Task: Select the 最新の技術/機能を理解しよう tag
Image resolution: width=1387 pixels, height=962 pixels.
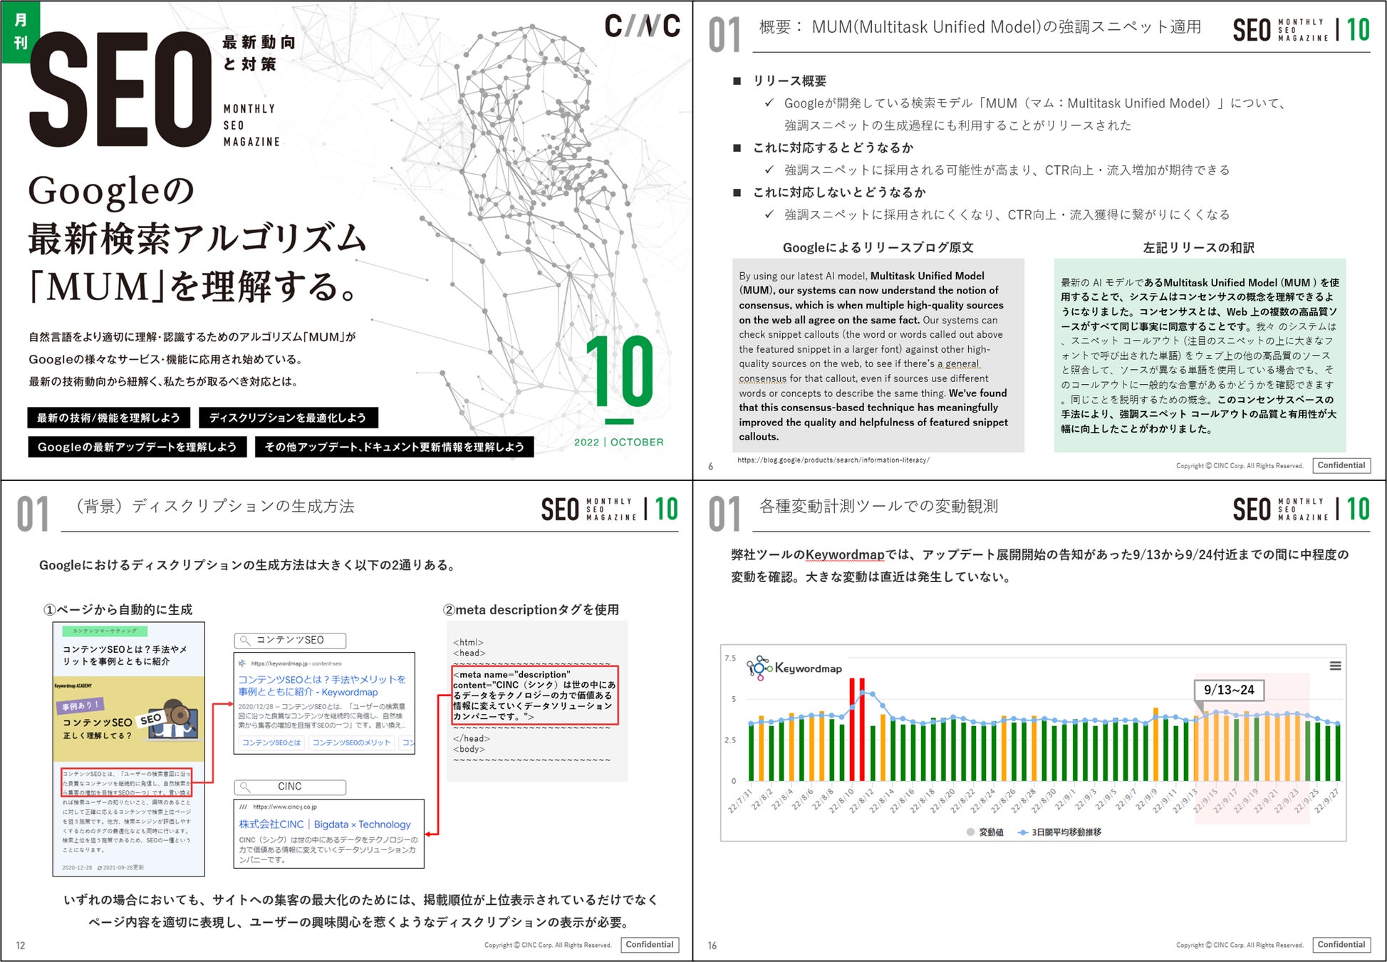Action: 108,418
